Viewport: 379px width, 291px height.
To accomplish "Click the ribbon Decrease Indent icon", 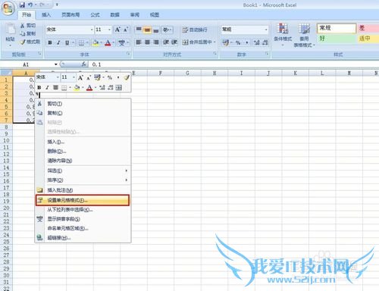I will [165, 42].
